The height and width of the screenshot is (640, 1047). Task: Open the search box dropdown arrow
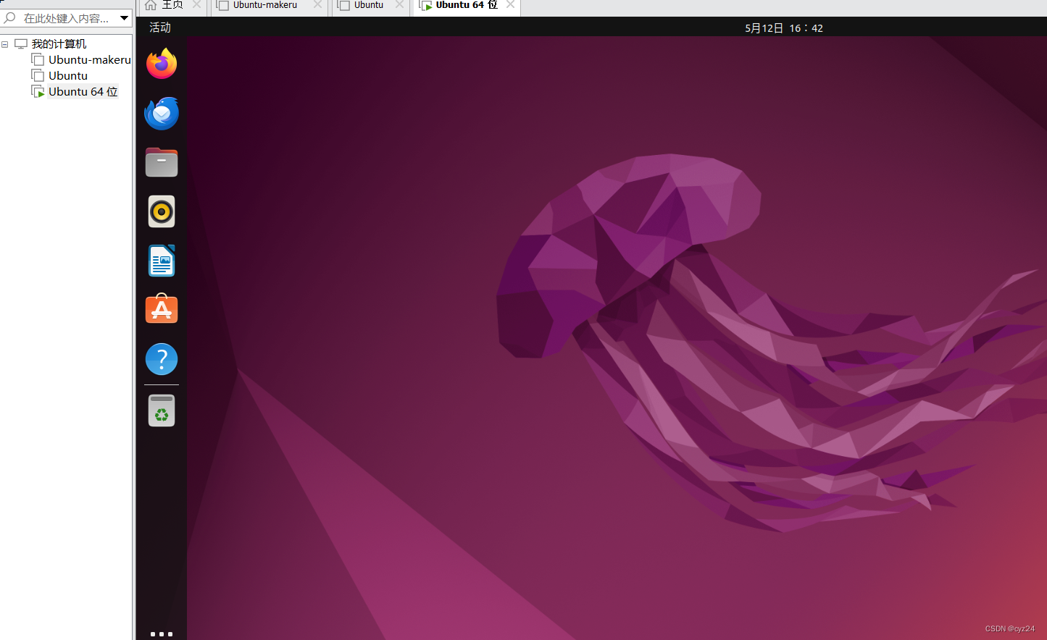[124, 18]
